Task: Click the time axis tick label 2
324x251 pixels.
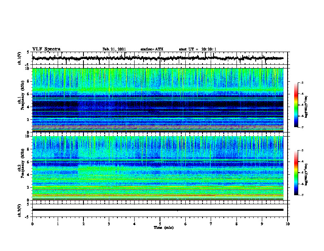Action: coord(83,224)
